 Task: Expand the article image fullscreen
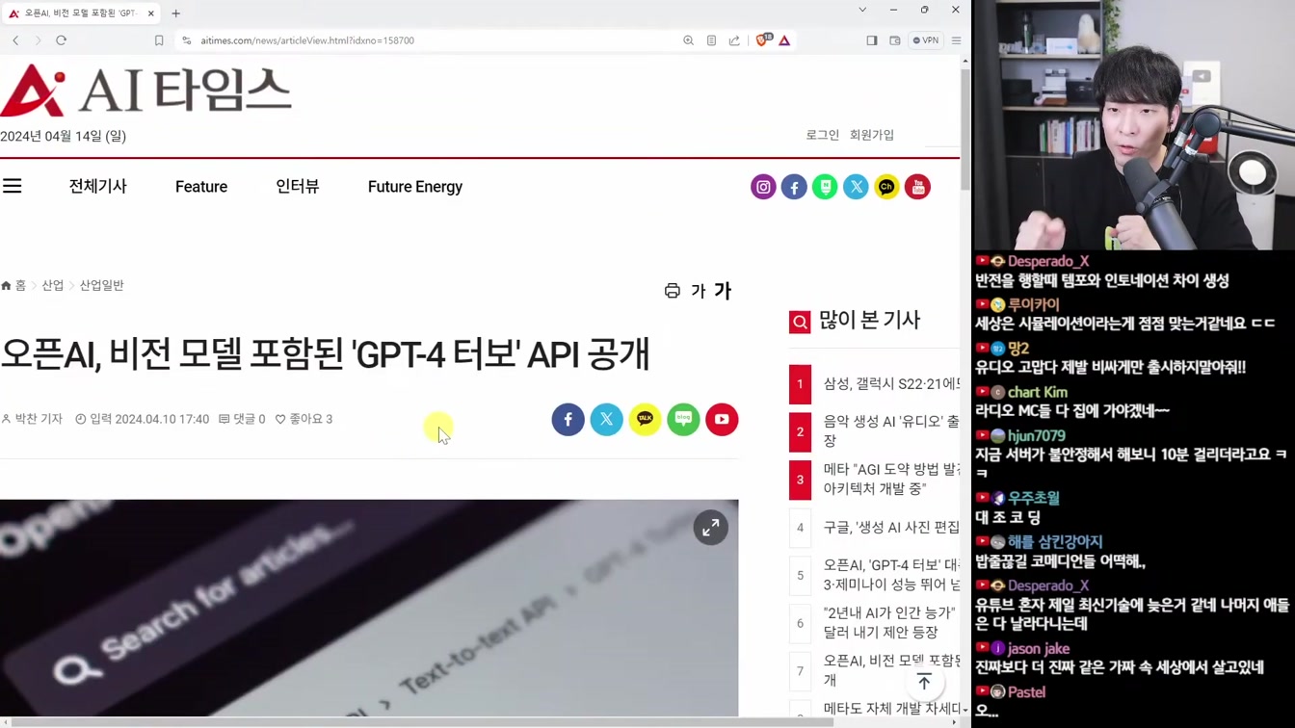pos(711,528)
